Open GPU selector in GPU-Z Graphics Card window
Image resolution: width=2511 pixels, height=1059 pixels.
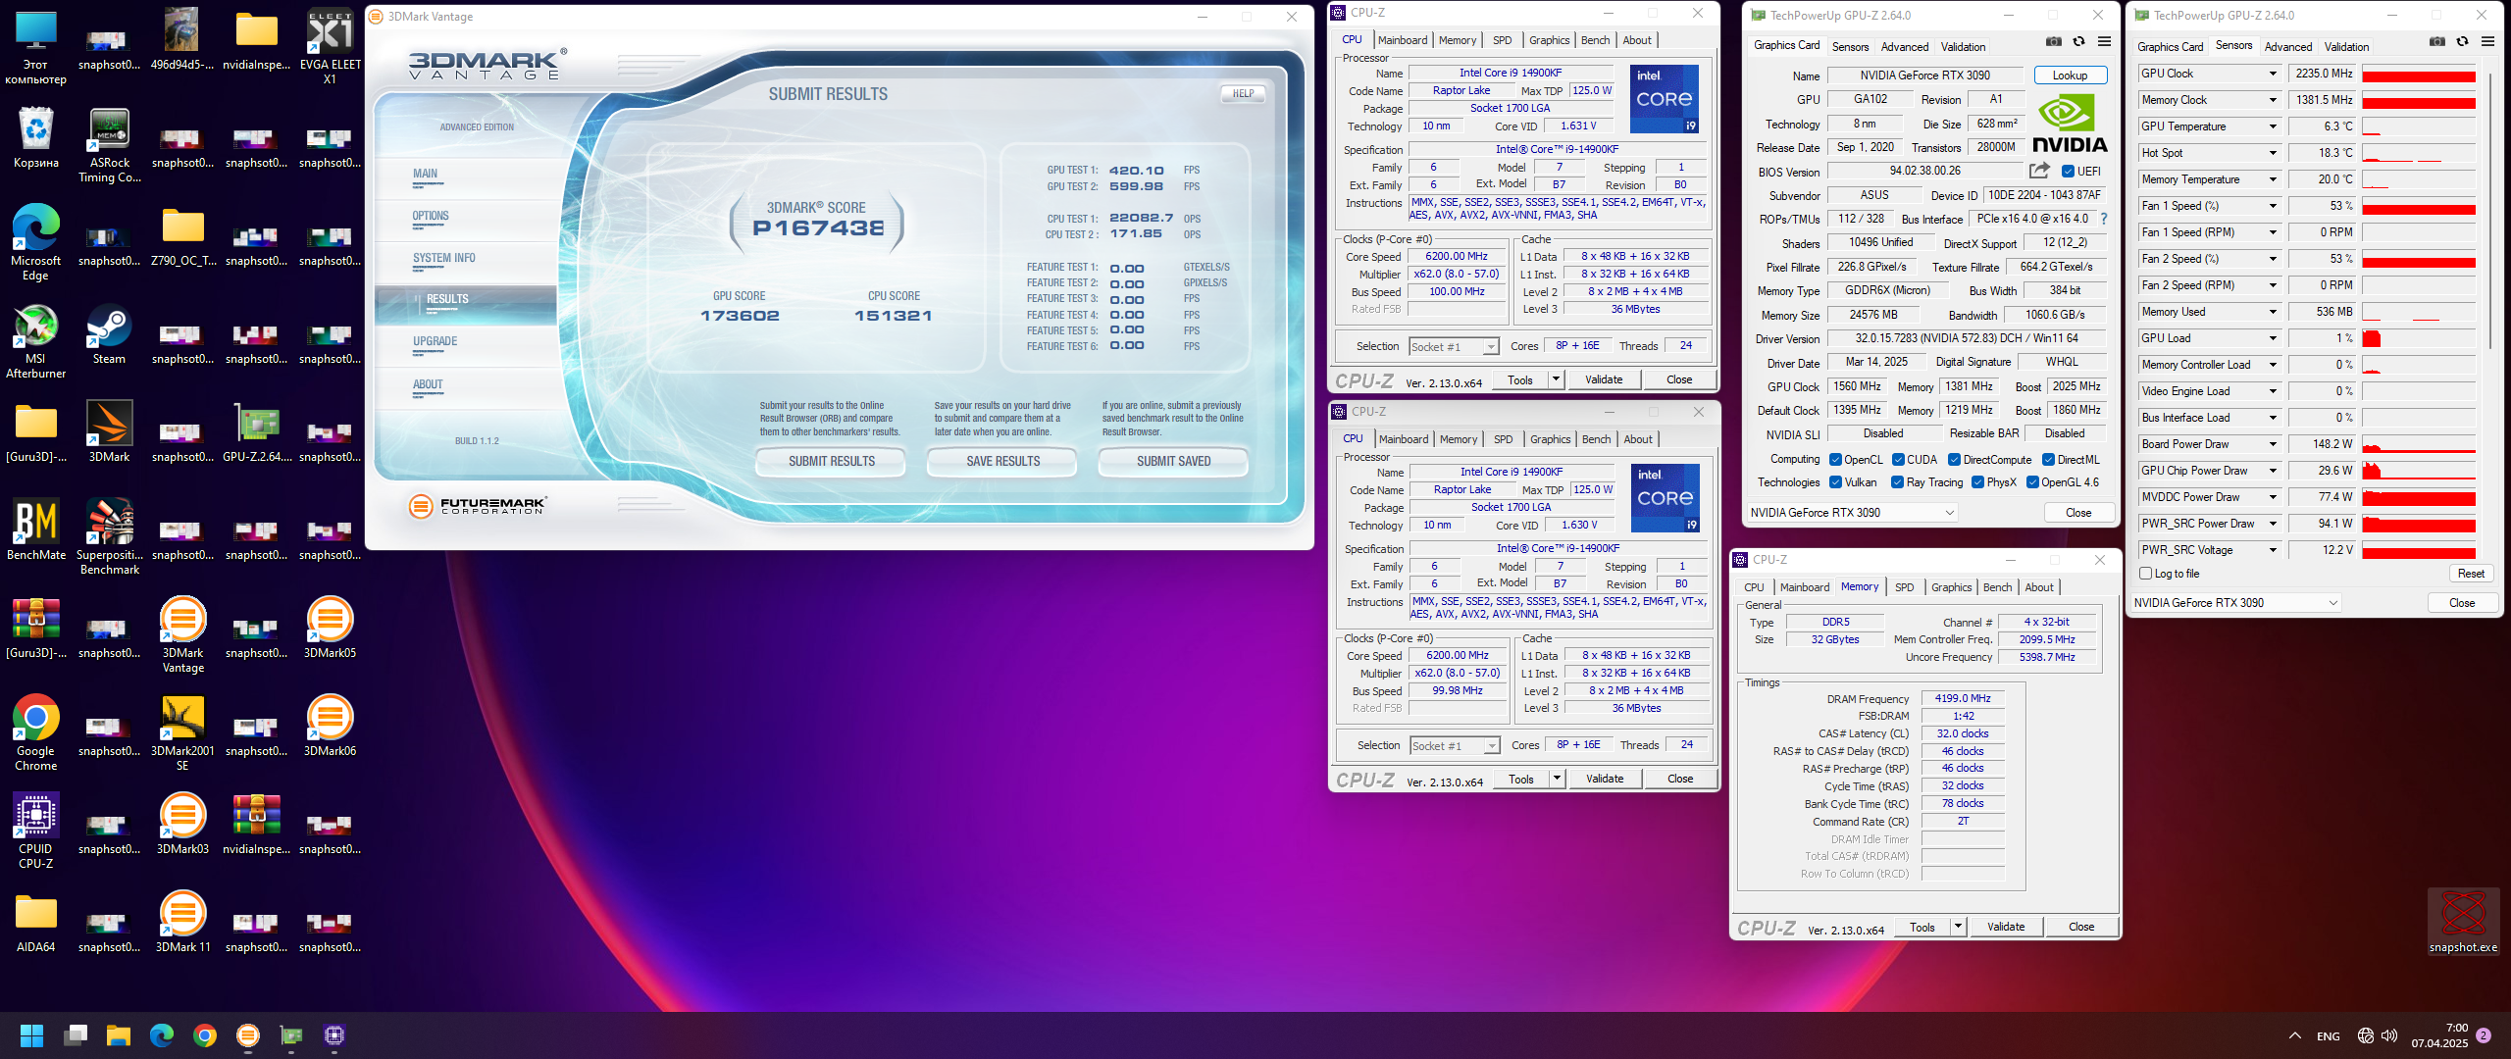pyautogui.click(x=1852, y=513)
